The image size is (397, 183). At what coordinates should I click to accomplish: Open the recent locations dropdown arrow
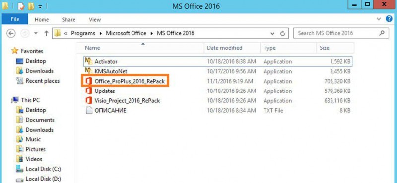[x=36, y=33]
